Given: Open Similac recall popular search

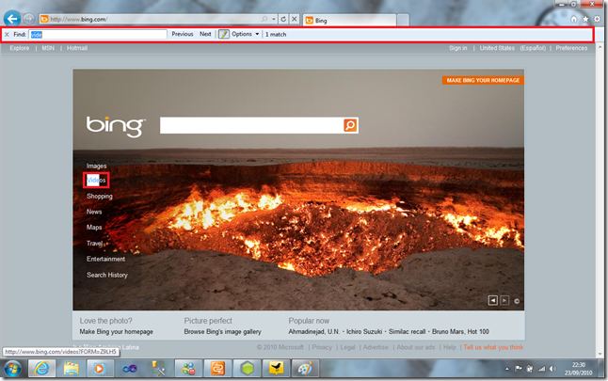Looking at the screenshot, I should pos(408,332).
